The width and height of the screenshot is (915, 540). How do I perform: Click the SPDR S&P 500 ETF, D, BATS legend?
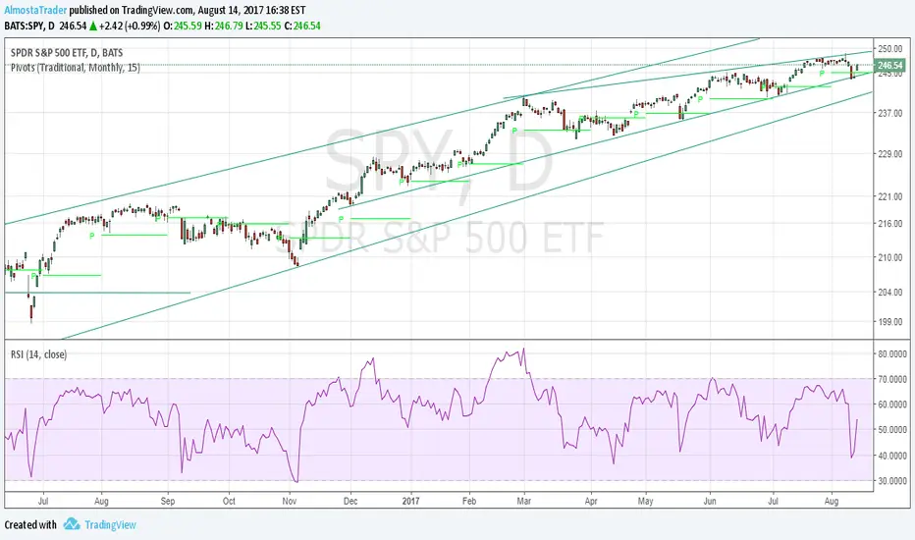[67, 53]
